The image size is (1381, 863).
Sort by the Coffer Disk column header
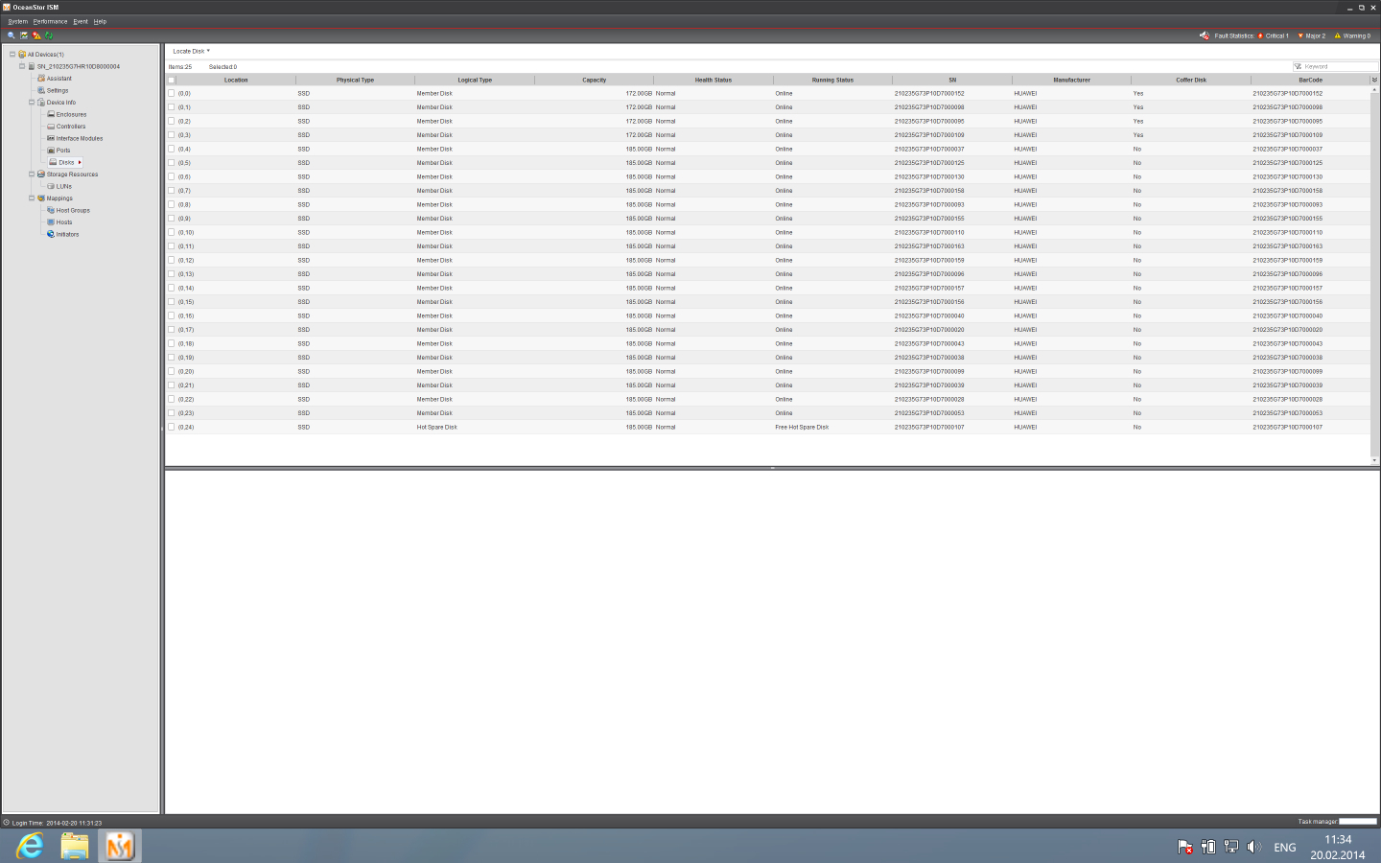coord(1191,80)
